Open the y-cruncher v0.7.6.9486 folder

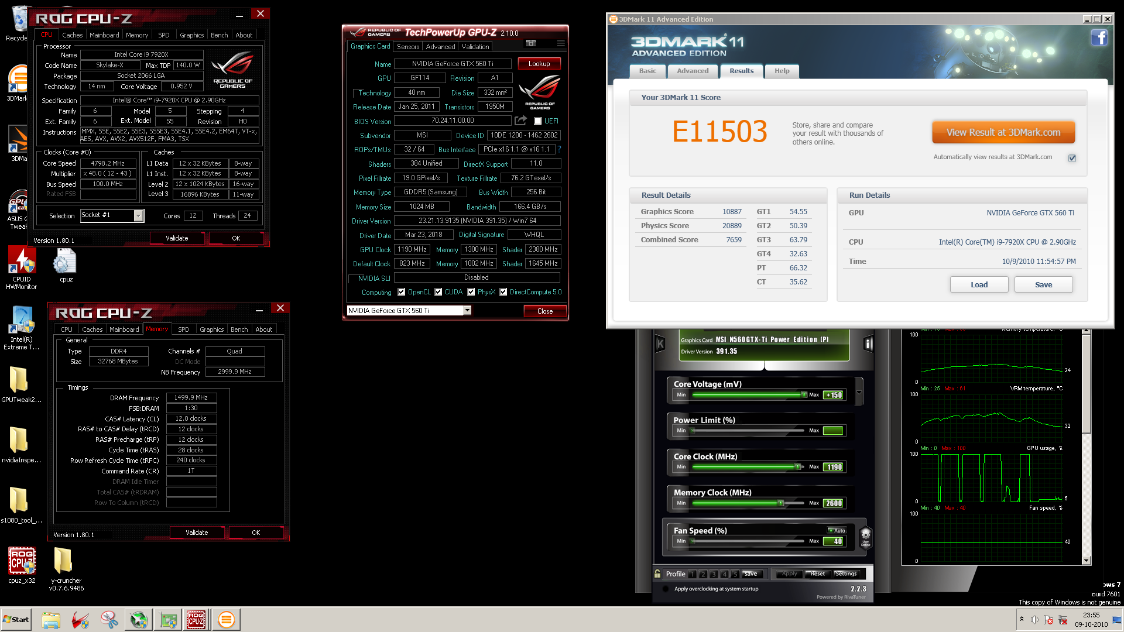[66, 569]
